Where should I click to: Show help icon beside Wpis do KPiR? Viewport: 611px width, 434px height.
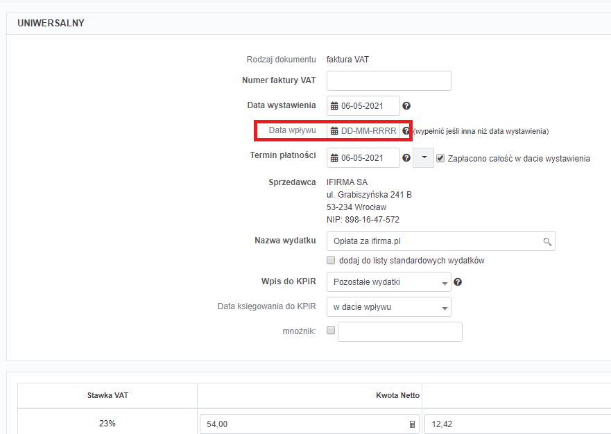(x=458, y=281)
